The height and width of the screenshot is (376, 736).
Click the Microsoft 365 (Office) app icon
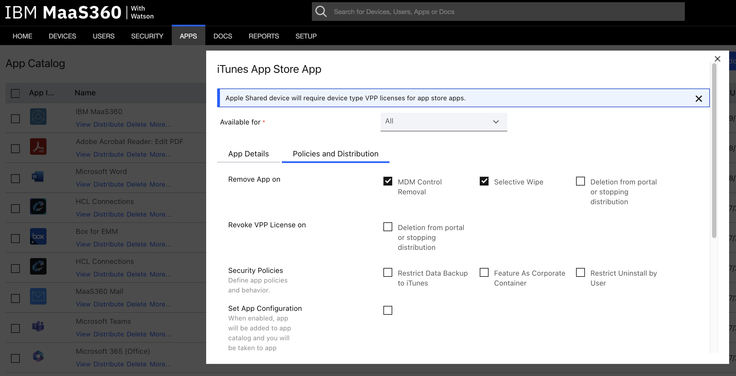tap(38, 356)
